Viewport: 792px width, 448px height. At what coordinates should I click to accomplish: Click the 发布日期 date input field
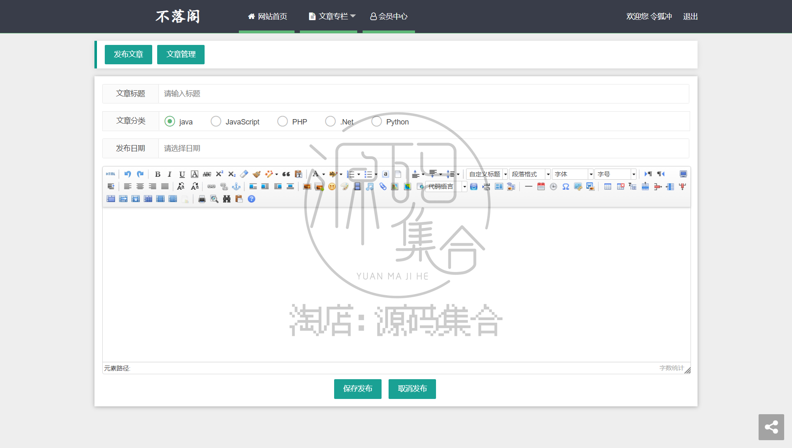pyautogui.click(x=424, y=148)
